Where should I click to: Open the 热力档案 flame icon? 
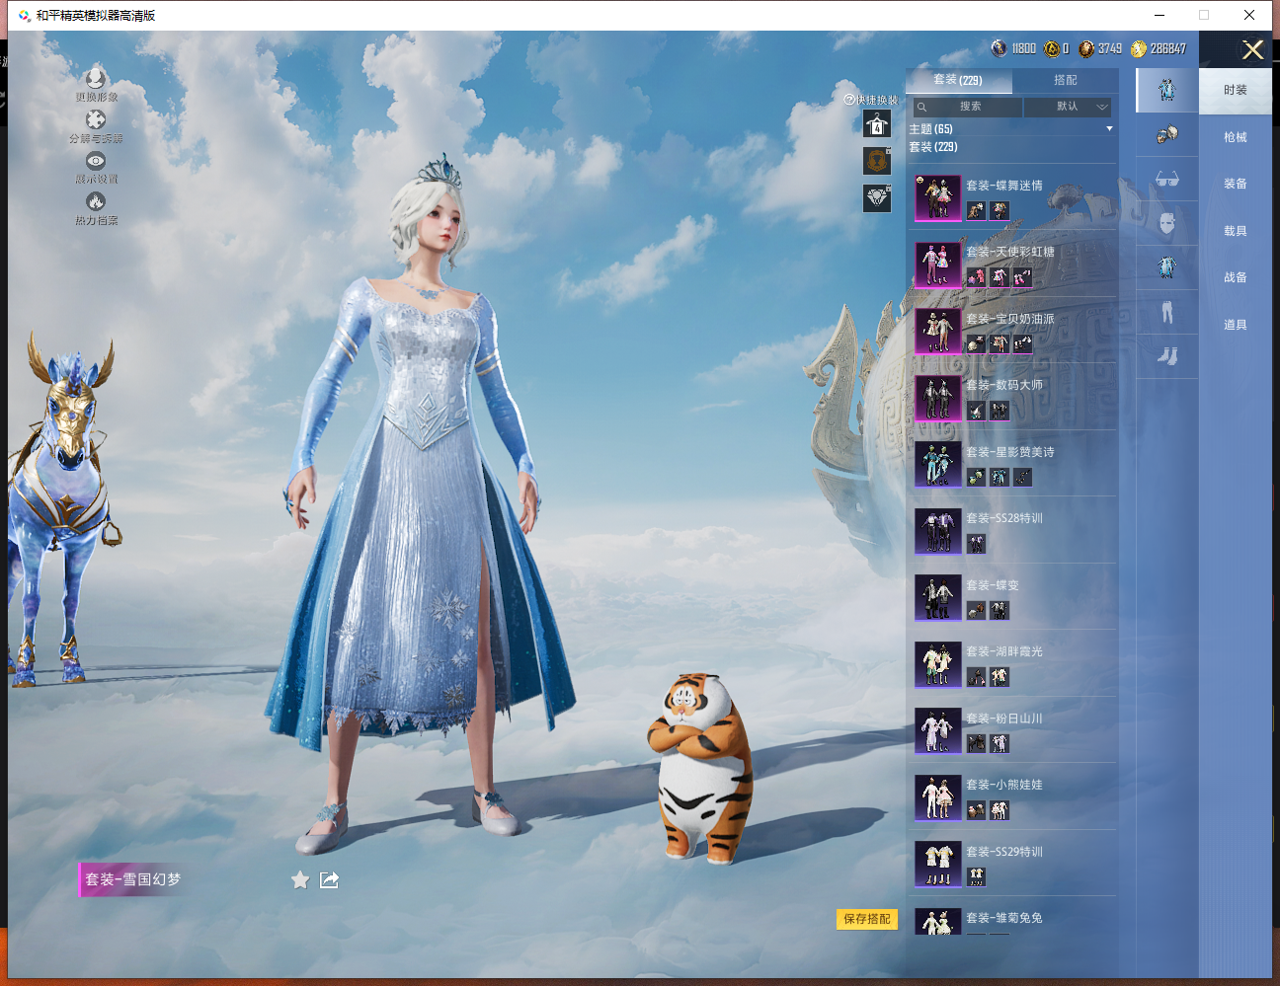(x=96, y=201)
